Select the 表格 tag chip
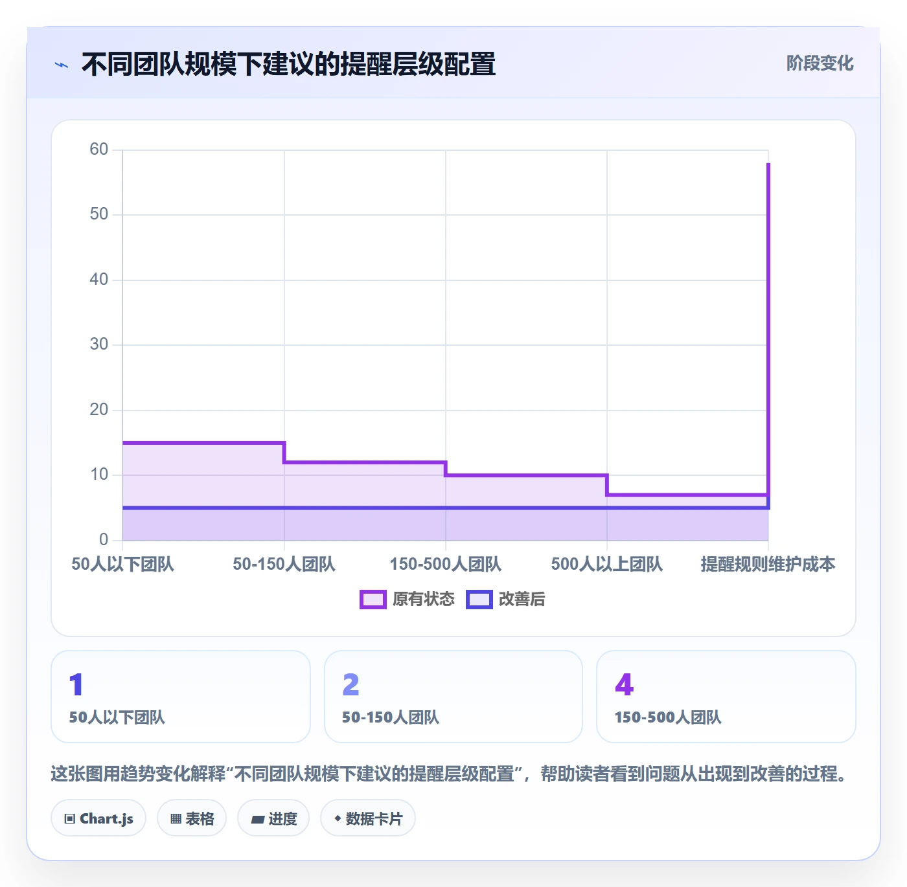This screenshot has width=907, height=887. click(x=192, y=818)
